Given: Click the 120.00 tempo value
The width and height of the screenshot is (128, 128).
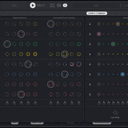Looking at the screenshot, I should tap(41, 5).
